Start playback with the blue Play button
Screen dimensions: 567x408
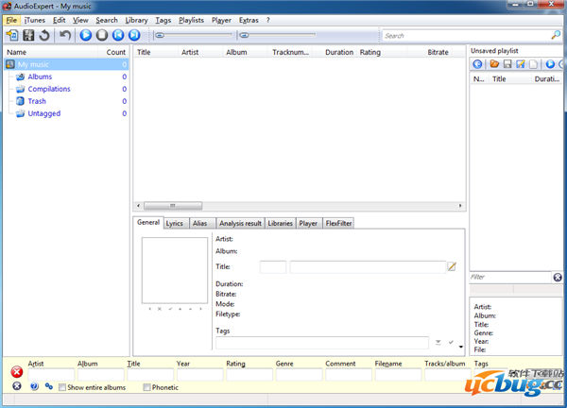click(x=86, y=35)
